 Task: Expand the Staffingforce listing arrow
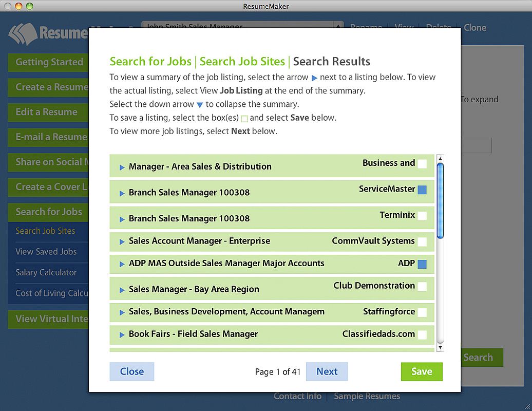coord(122,312)
